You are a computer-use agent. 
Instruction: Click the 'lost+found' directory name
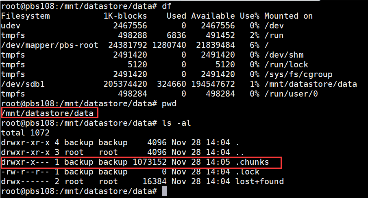click(x=259, y=181)
